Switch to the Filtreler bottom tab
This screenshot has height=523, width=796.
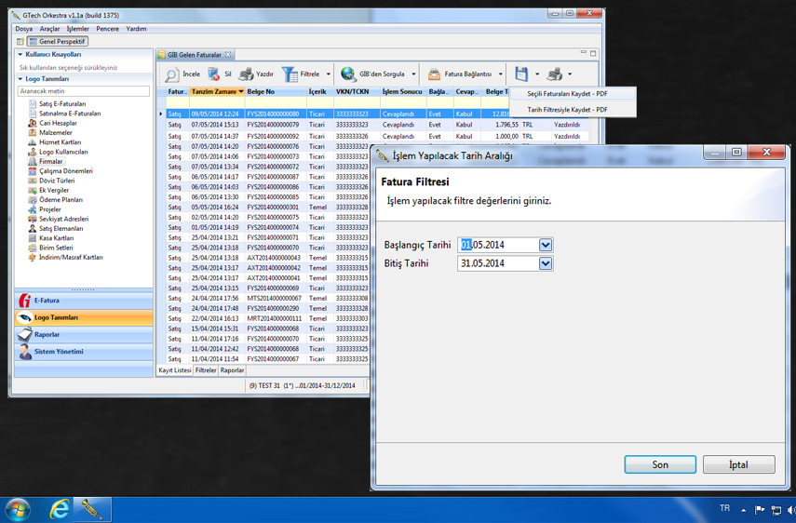[206, 370]
